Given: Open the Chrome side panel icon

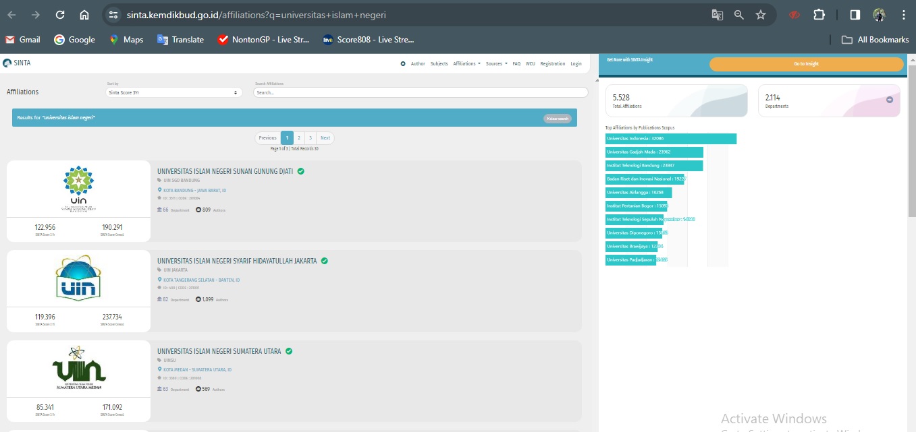Looking at the screenshot, I should [x=855, y=15].
